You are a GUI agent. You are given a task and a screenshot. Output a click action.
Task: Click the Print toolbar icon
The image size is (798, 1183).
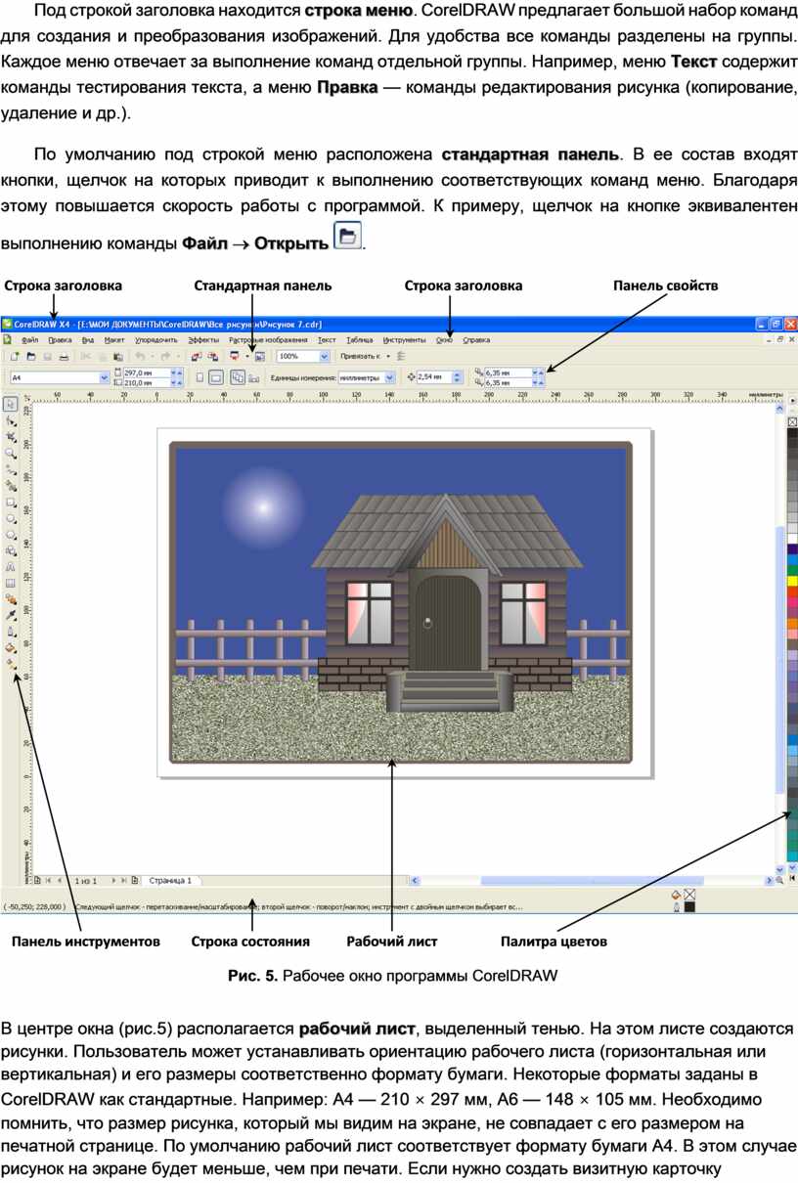tap(63, 357)
